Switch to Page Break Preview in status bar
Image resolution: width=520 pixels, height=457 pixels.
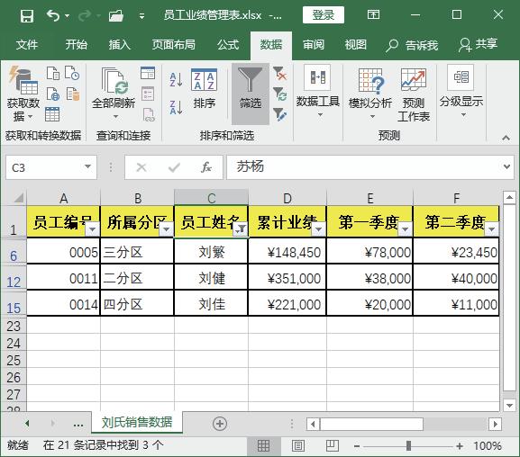(x=332, y=445)
